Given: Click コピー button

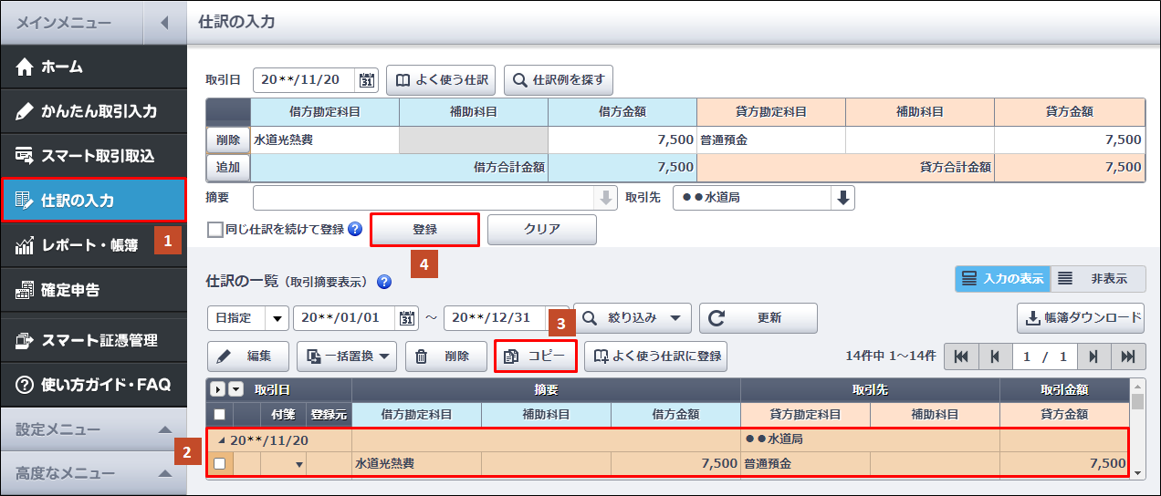Looking at the screenshot, I should pyautogui.click(x=536, y=356).
